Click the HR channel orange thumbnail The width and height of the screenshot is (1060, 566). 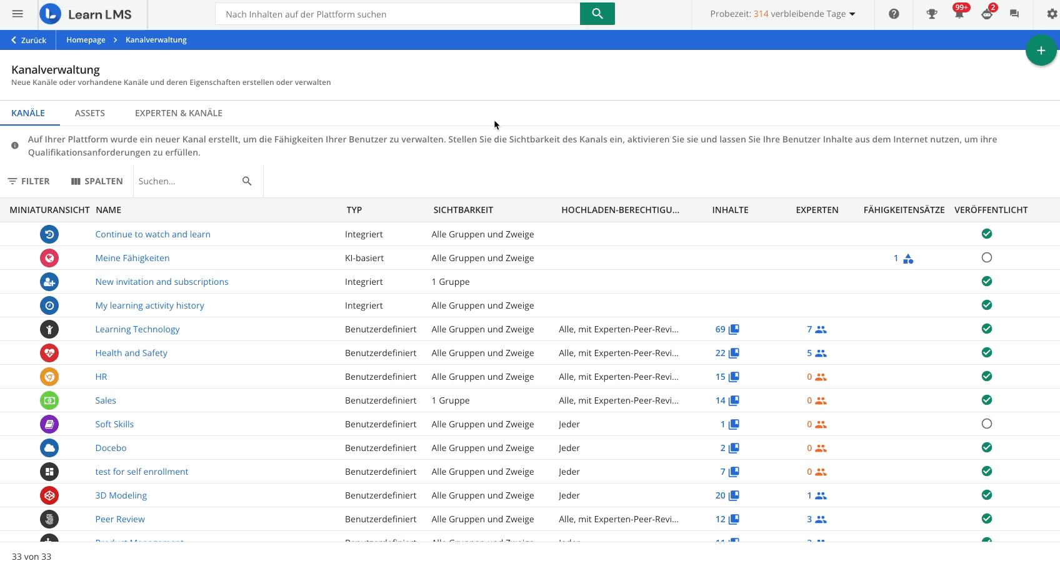(x=49, y=377)
